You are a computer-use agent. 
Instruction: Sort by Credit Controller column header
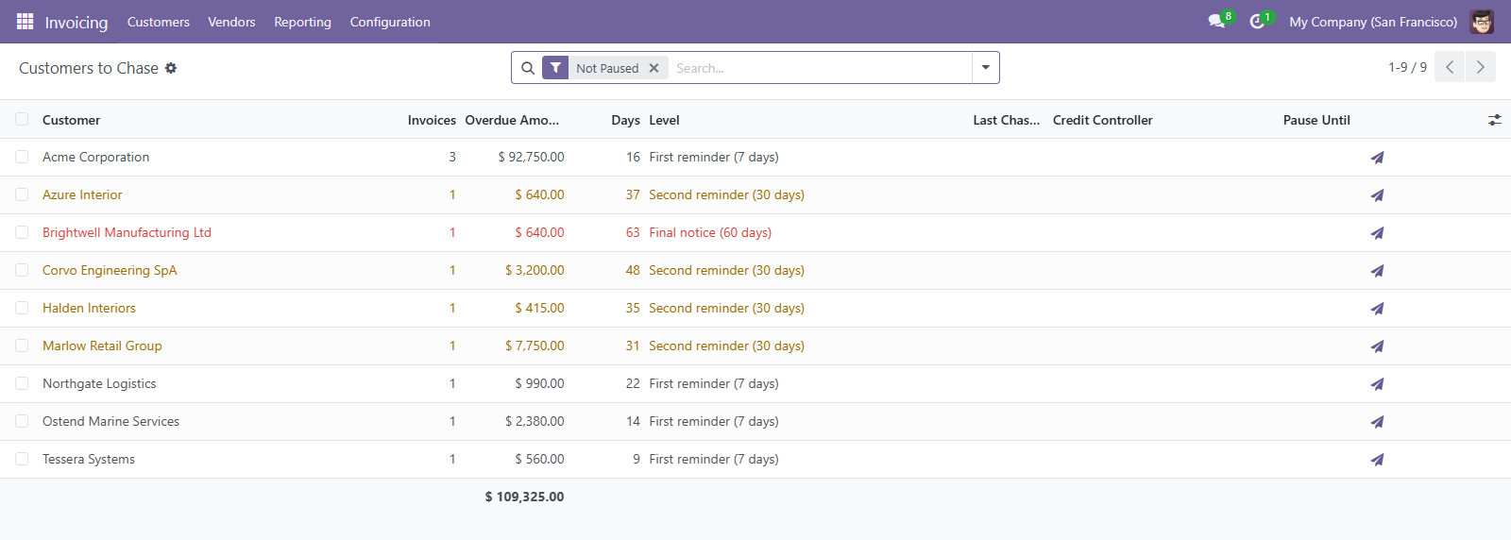coord(1102,120)
